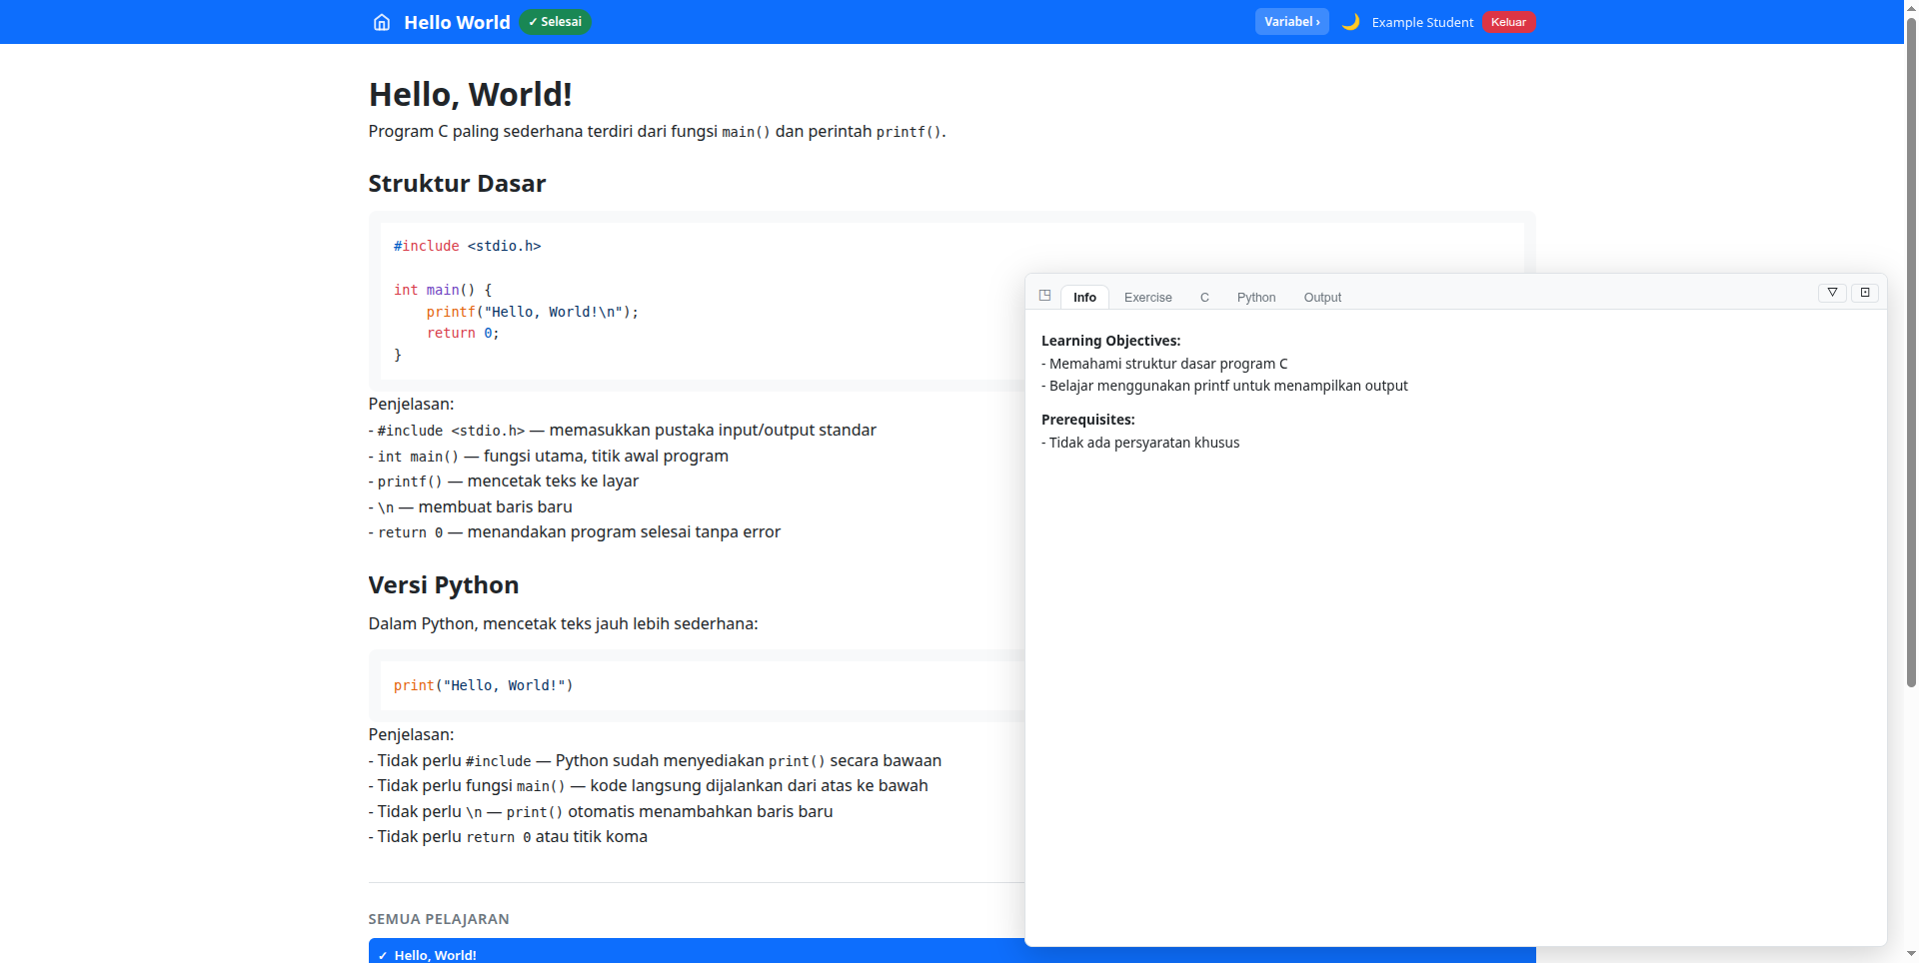1919x963 pixels.
Task: Click the page vertical scrollbar thumb
Action: pyautogui.click(x=1911, y=350)
